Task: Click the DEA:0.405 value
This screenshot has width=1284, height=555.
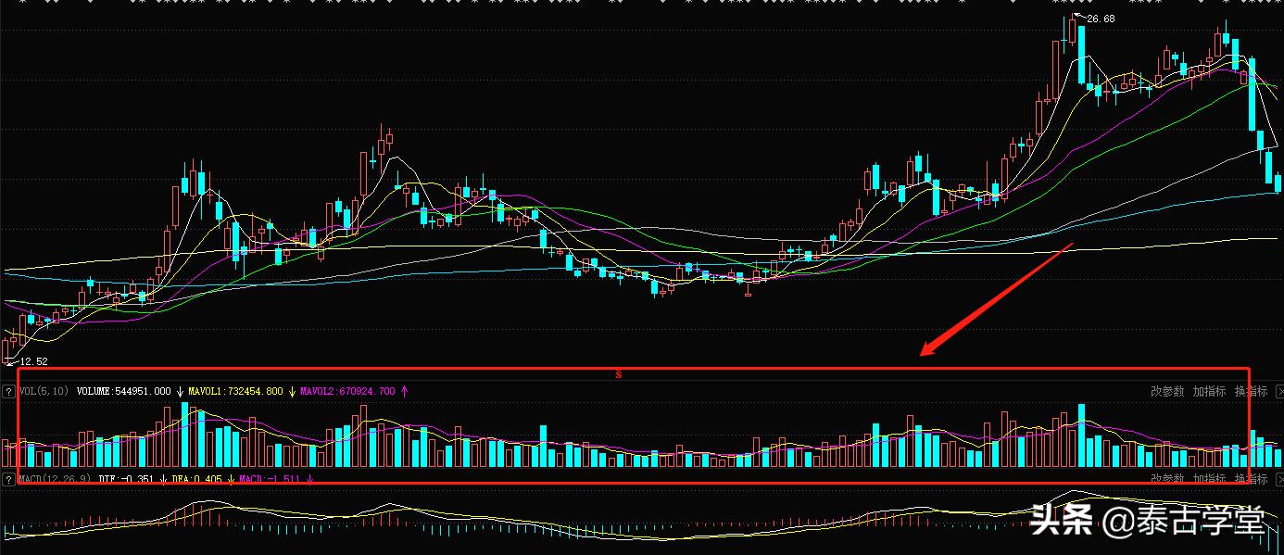Action: (197, 479)
